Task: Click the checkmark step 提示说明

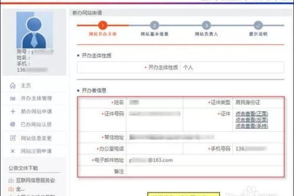Action: (258, 25)
